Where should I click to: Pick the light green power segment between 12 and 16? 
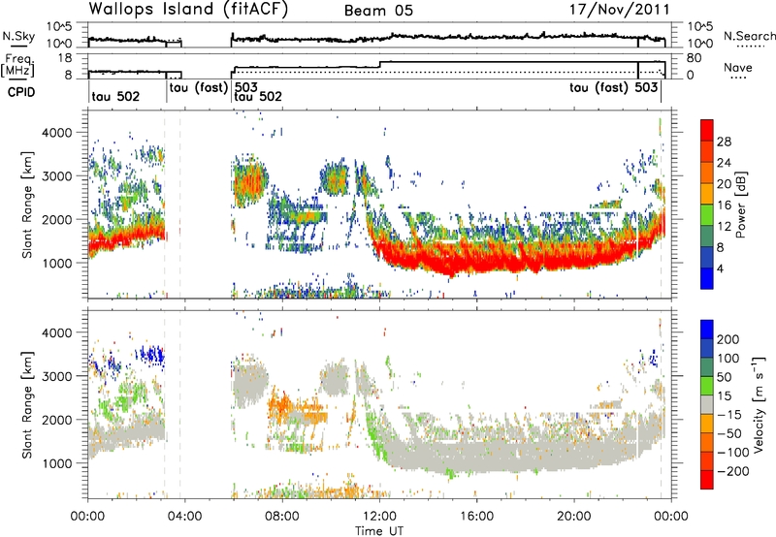707,214
